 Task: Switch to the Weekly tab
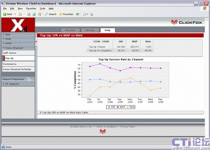[x=90, y=30]
